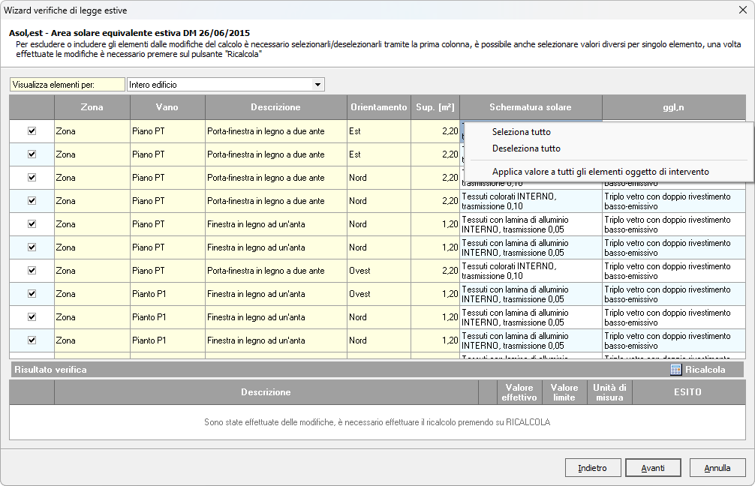Select shading cell of Ovest porta-finestra row
The height and width of the screenshot is (486, 755).
pos(531,271)
